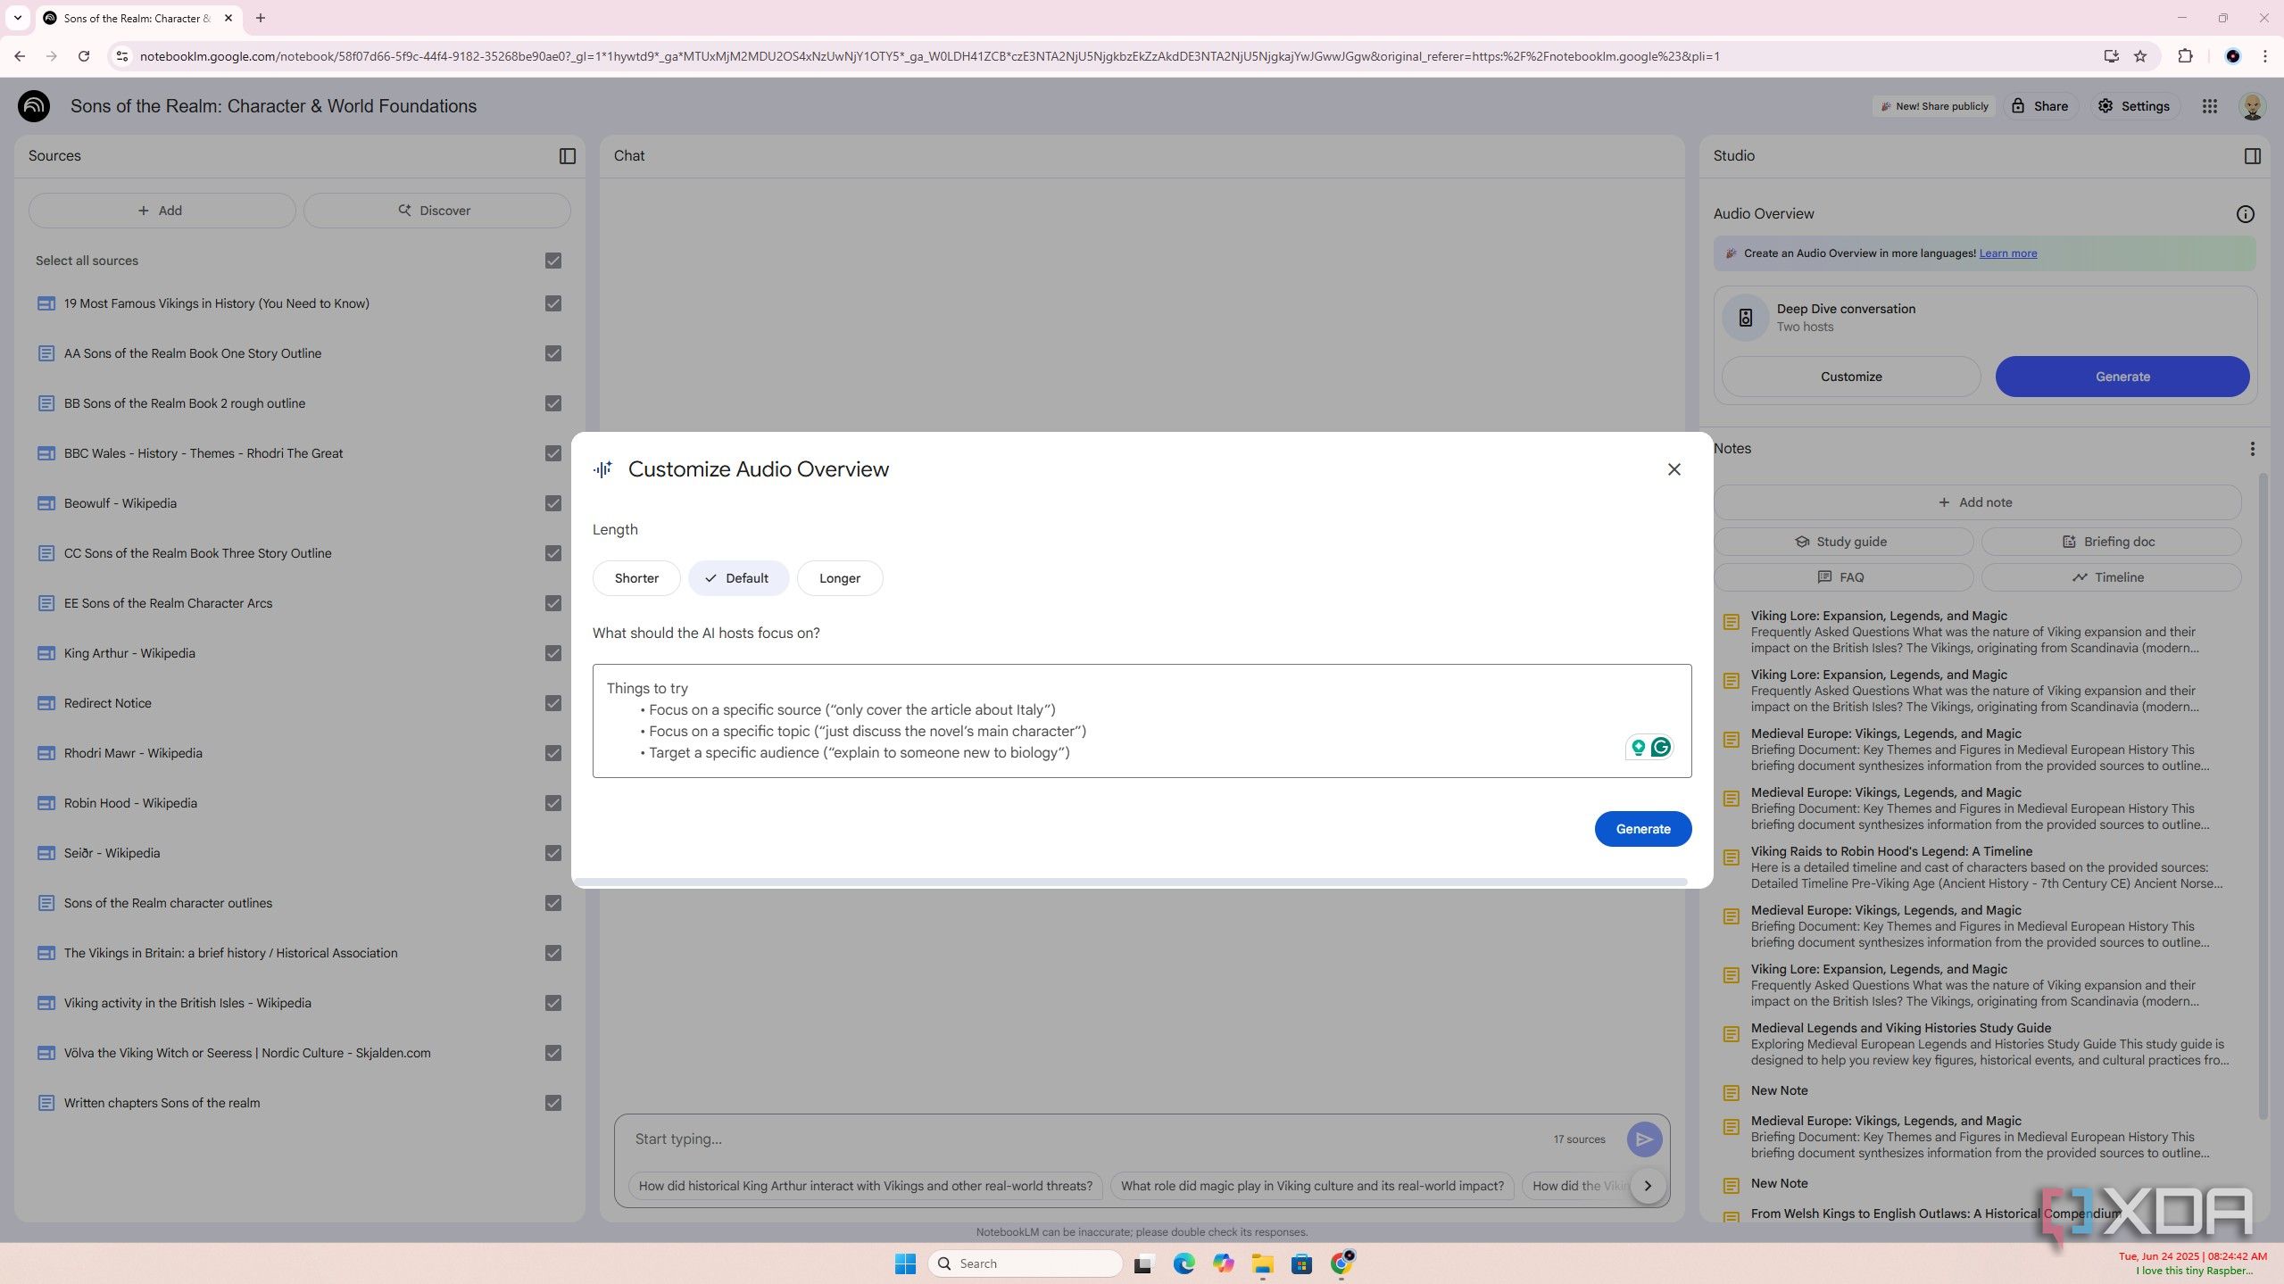Select the Longer length option

[839, 578]
